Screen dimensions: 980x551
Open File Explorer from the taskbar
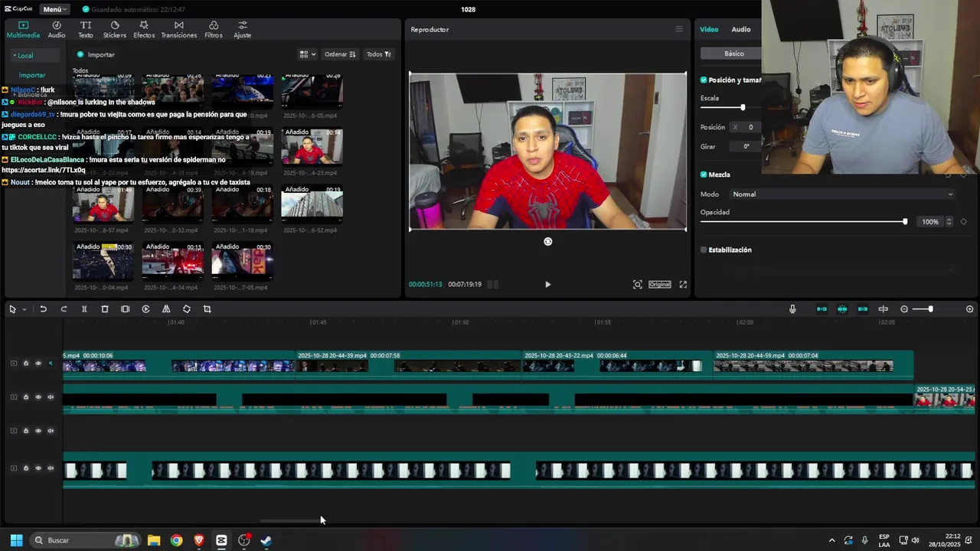coord(154,540)
